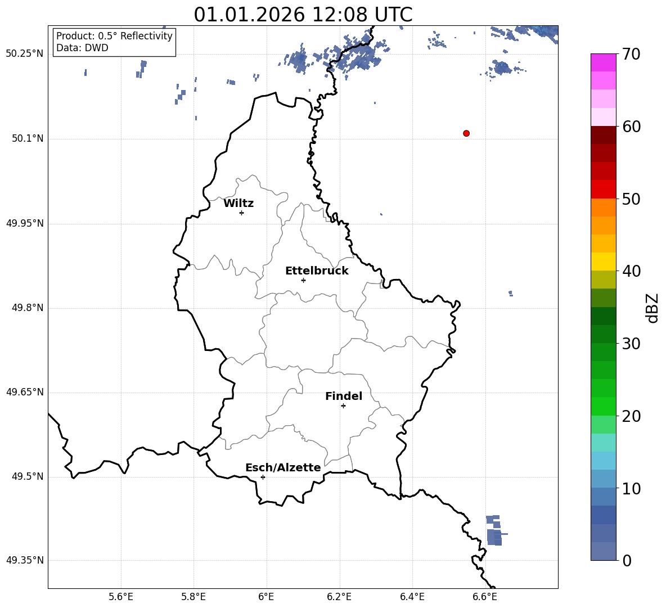
Task: Click the 20 value on the colorbar
Action: [x=631, y=416]
